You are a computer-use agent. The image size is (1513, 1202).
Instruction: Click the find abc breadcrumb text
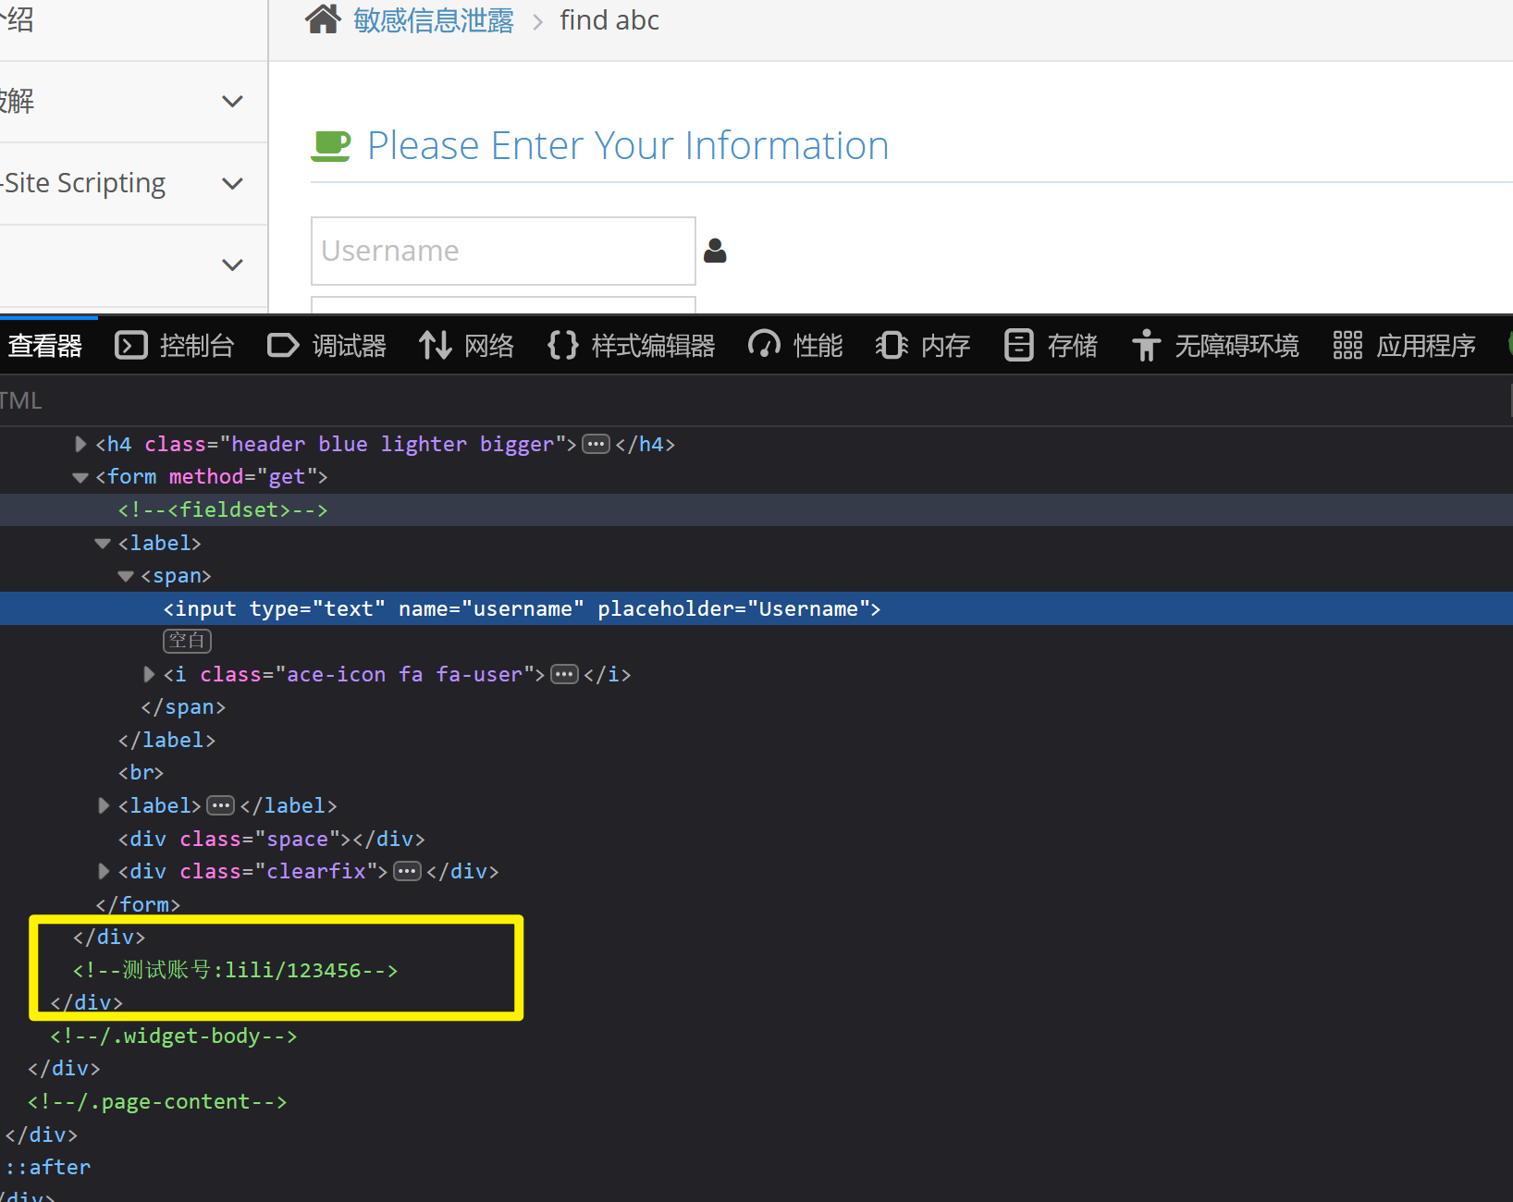pyautogui.click(x=609, y=20)
